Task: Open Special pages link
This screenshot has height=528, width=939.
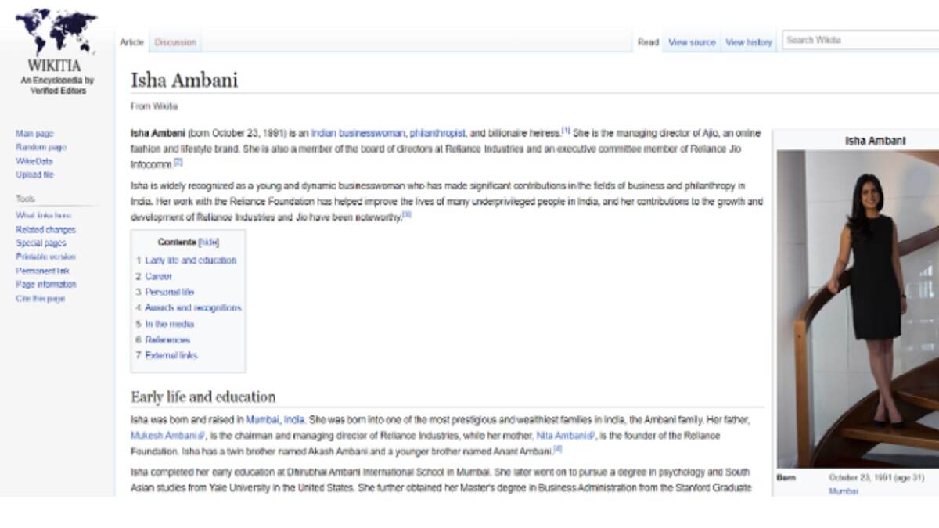Action: tap(41, 243)
